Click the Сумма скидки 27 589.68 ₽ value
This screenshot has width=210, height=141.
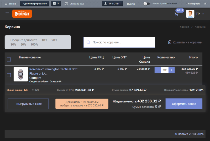point(138,90)
